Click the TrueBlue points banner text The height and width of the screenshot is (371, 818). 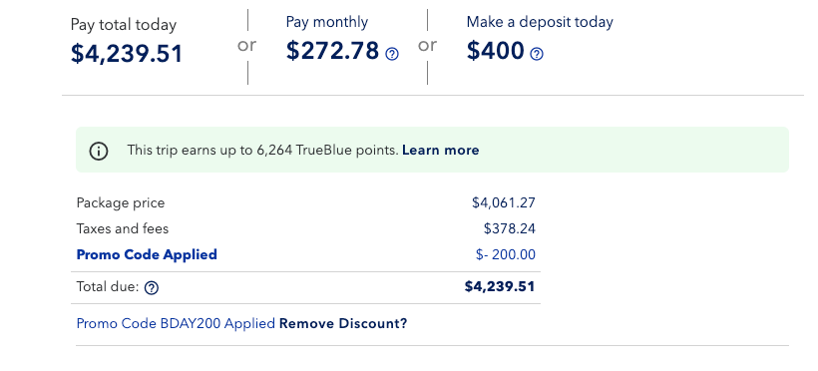pos(263,151)
